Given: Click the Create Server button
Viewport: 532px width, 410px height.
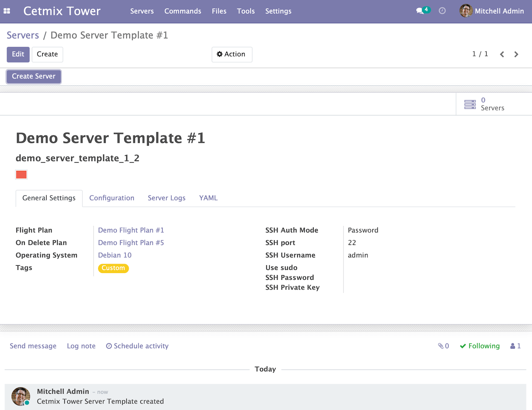Looking at the screenshot, I should [x=33, y=76].
